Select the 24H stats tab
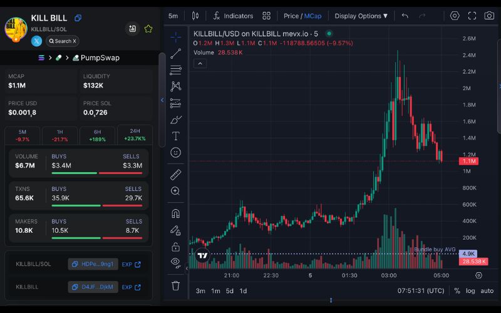Screen dimensions: 501x313 click(135, 135)
